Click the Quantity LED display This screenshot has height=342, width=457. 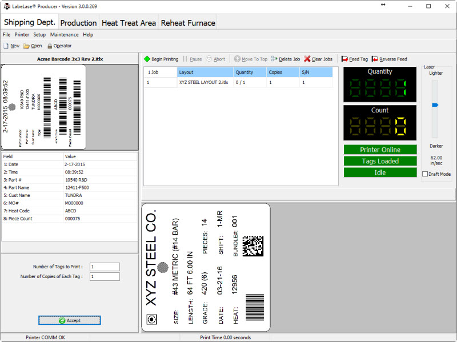380,85
